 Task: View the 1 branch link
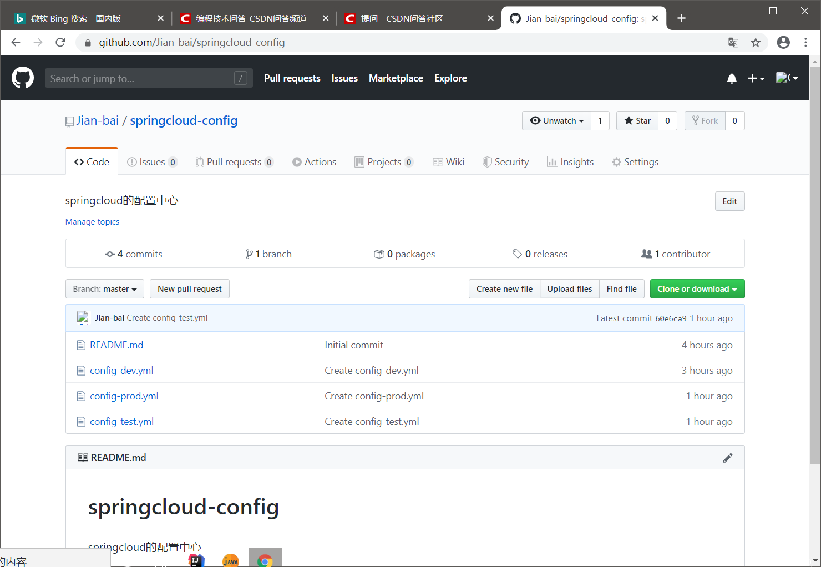[x=268, y=254]
